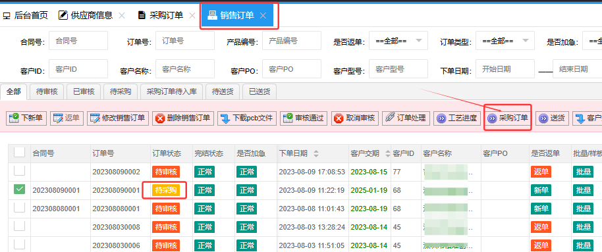Click the 供应商信息 edit icon
602x252 pixels.
[x=63, y=15]
